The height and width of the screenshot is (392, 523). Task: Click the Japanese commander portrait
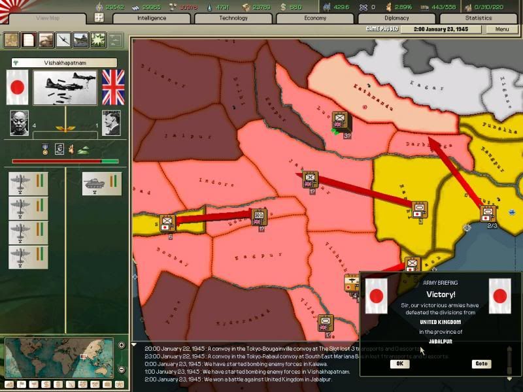[x=20, y=123]
